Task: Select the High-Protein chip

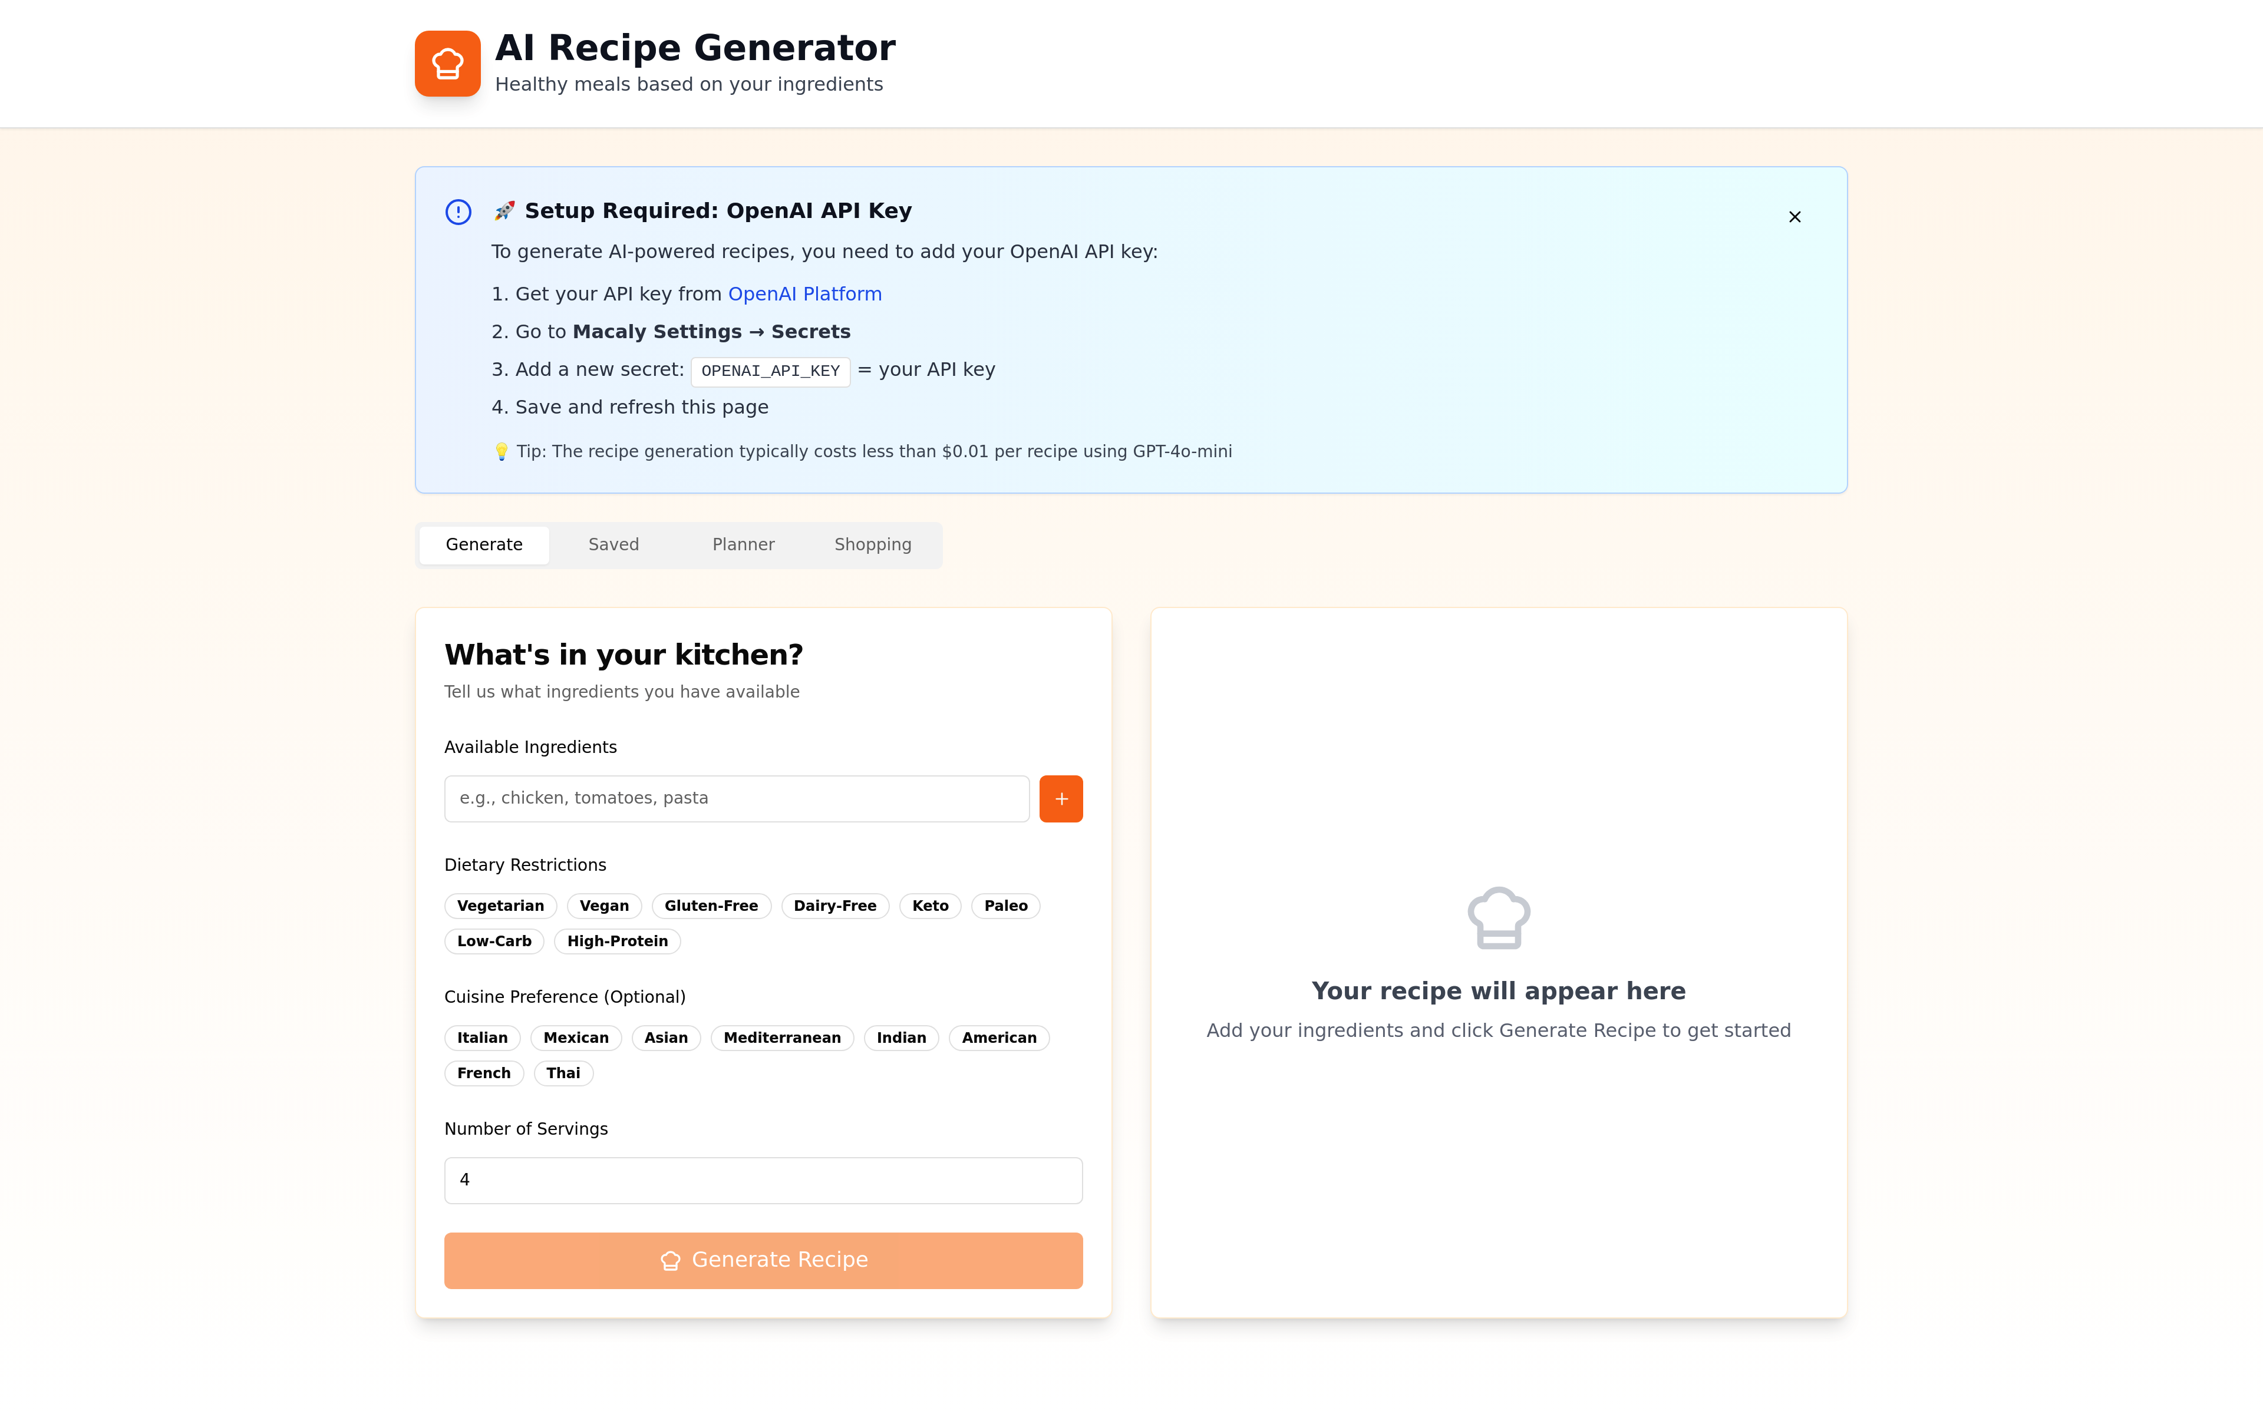Action: [617, 941]
